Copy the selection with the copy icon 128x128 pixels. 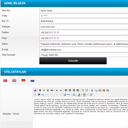96,90
